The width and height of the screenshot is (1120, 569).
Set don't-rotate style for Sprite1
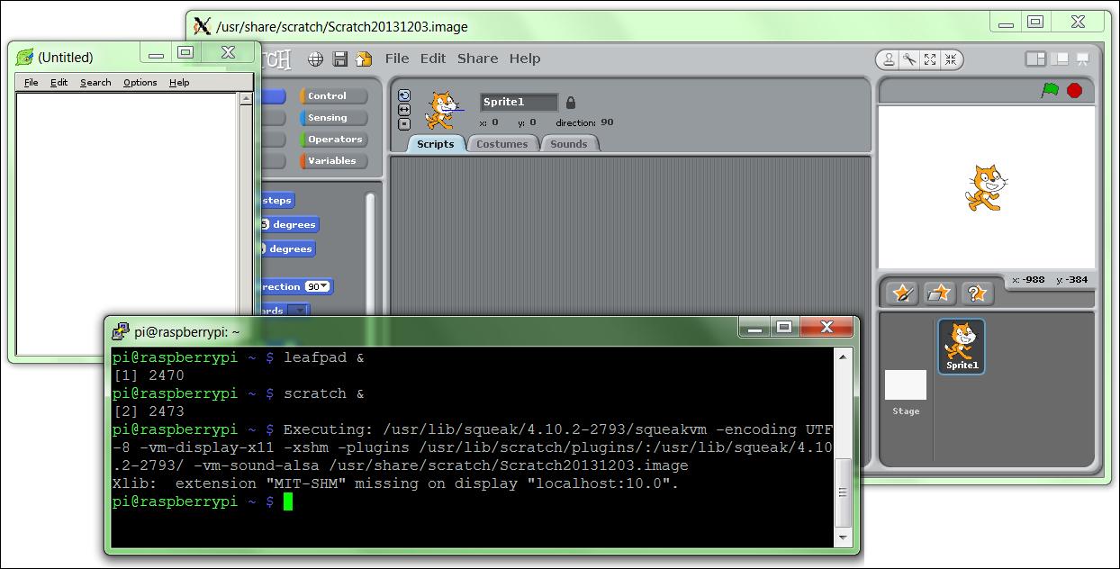pos(404,124)
